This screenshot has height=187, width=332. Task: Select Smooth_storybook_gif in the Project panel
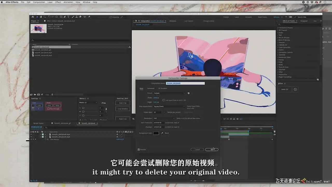(x=43, y=50)
